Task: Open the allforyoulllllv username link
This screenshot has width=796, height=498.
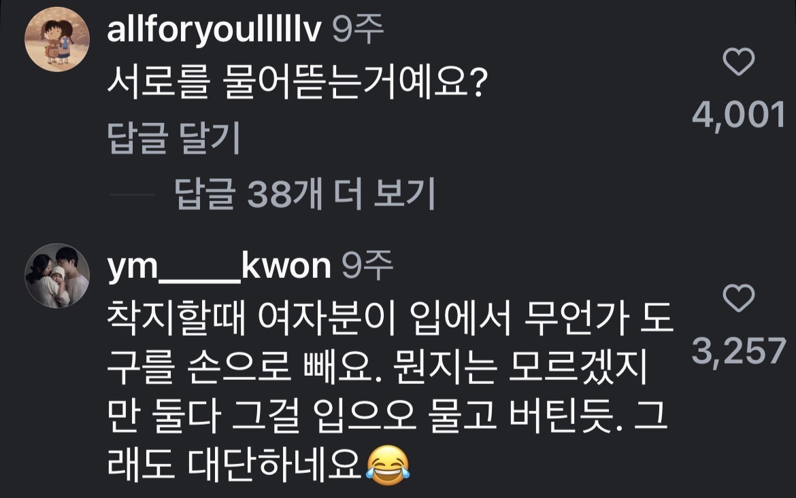Action: coord(214,30)
